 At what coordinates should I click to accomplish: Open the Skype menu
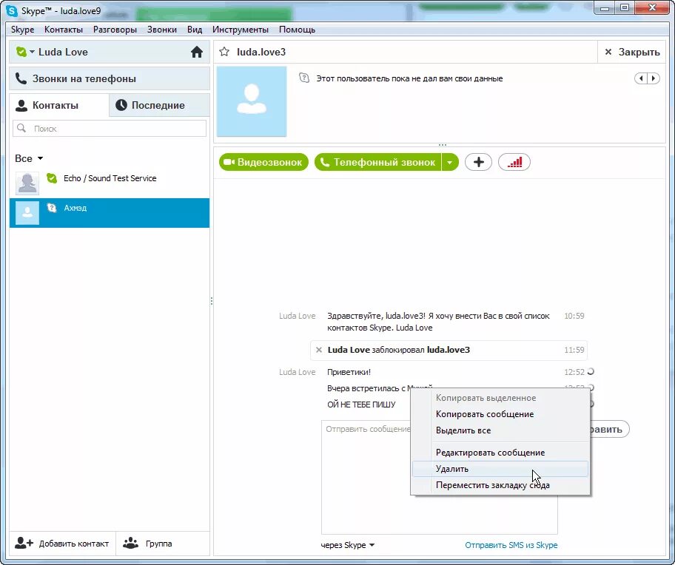(x=22, y=30)
